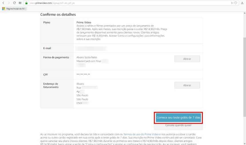Click the Prime Video plan name
This screenshot has width=246, height=145.
click(84, 22)
